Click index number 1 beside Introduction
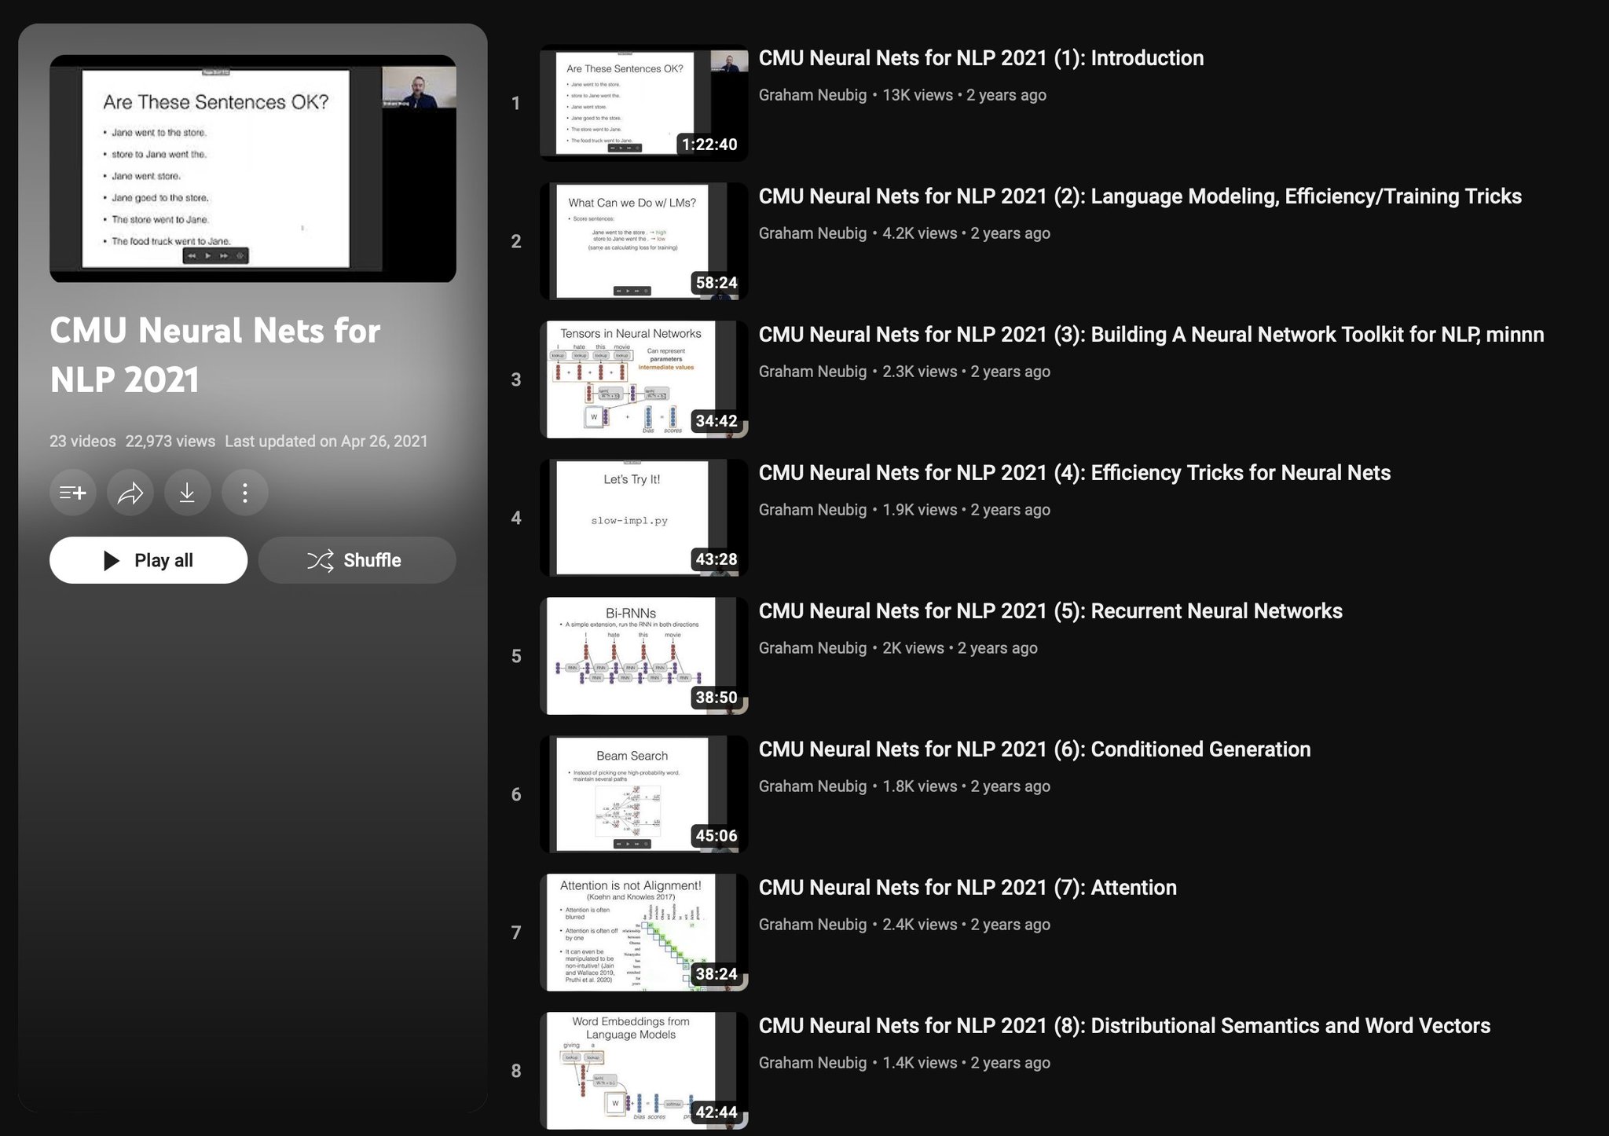This screenshot has width=1609, height=1136. pos(515,103)
